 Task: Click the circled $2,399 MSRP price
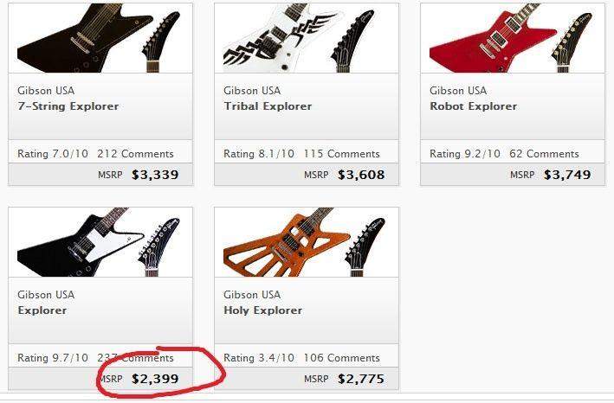[x=155, y=379]
